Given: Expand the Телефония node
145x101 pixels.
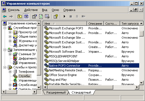Looking at the screenshot, I should (10, 72).
